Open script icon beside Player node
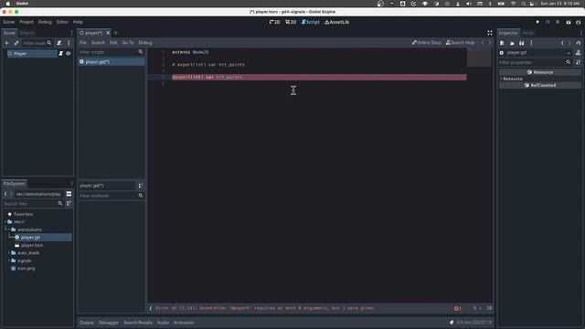Viewport: 585px width, 329px height. tap(61, 54)
